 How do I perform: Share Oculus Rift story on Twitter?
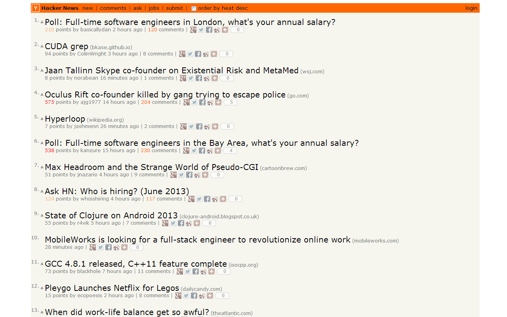coord(194,102)
